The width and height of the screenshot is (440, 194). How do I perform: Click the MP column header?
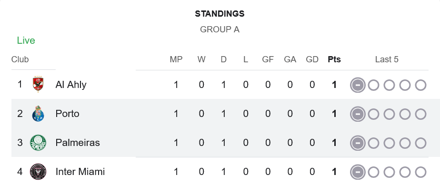(x=176, y=59)
